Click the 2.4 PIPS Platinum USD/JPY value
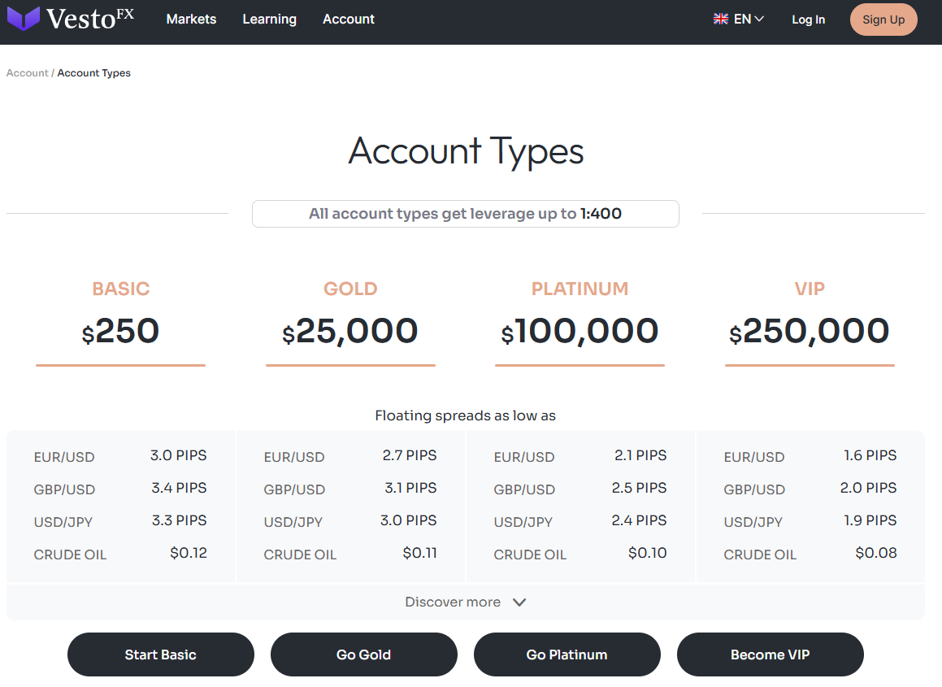This screenshot has height=687, width=942. click(639, 520)
